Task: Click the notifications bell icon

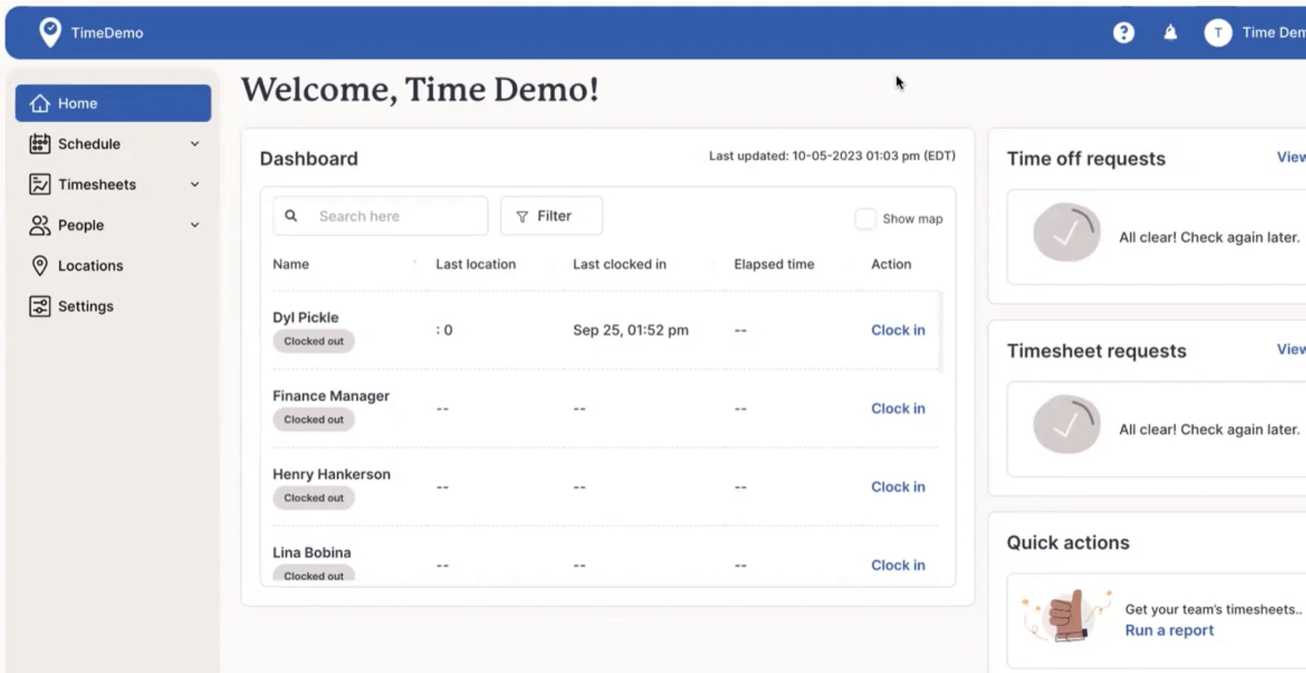Action: tap(1170, 32)
